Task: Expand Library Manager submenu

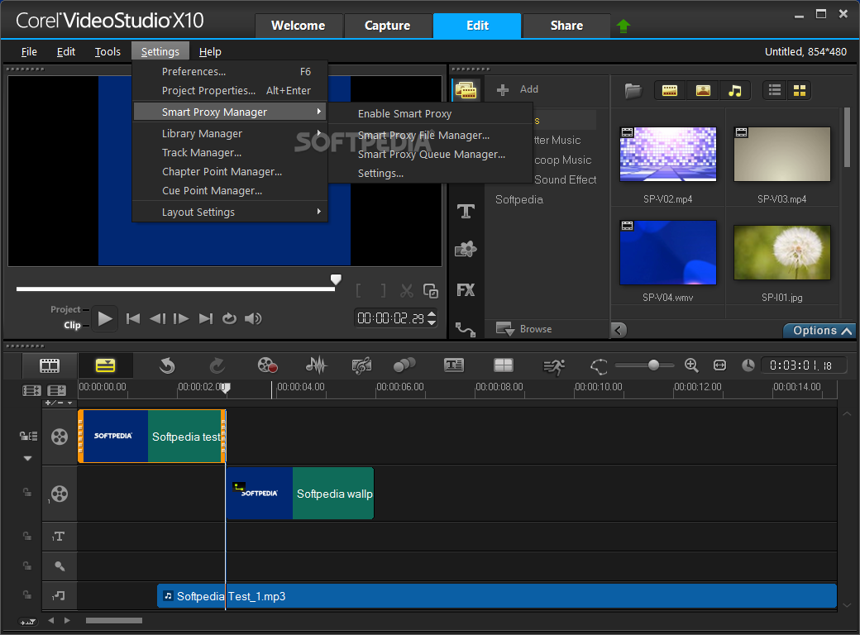Action: [230, 134]
